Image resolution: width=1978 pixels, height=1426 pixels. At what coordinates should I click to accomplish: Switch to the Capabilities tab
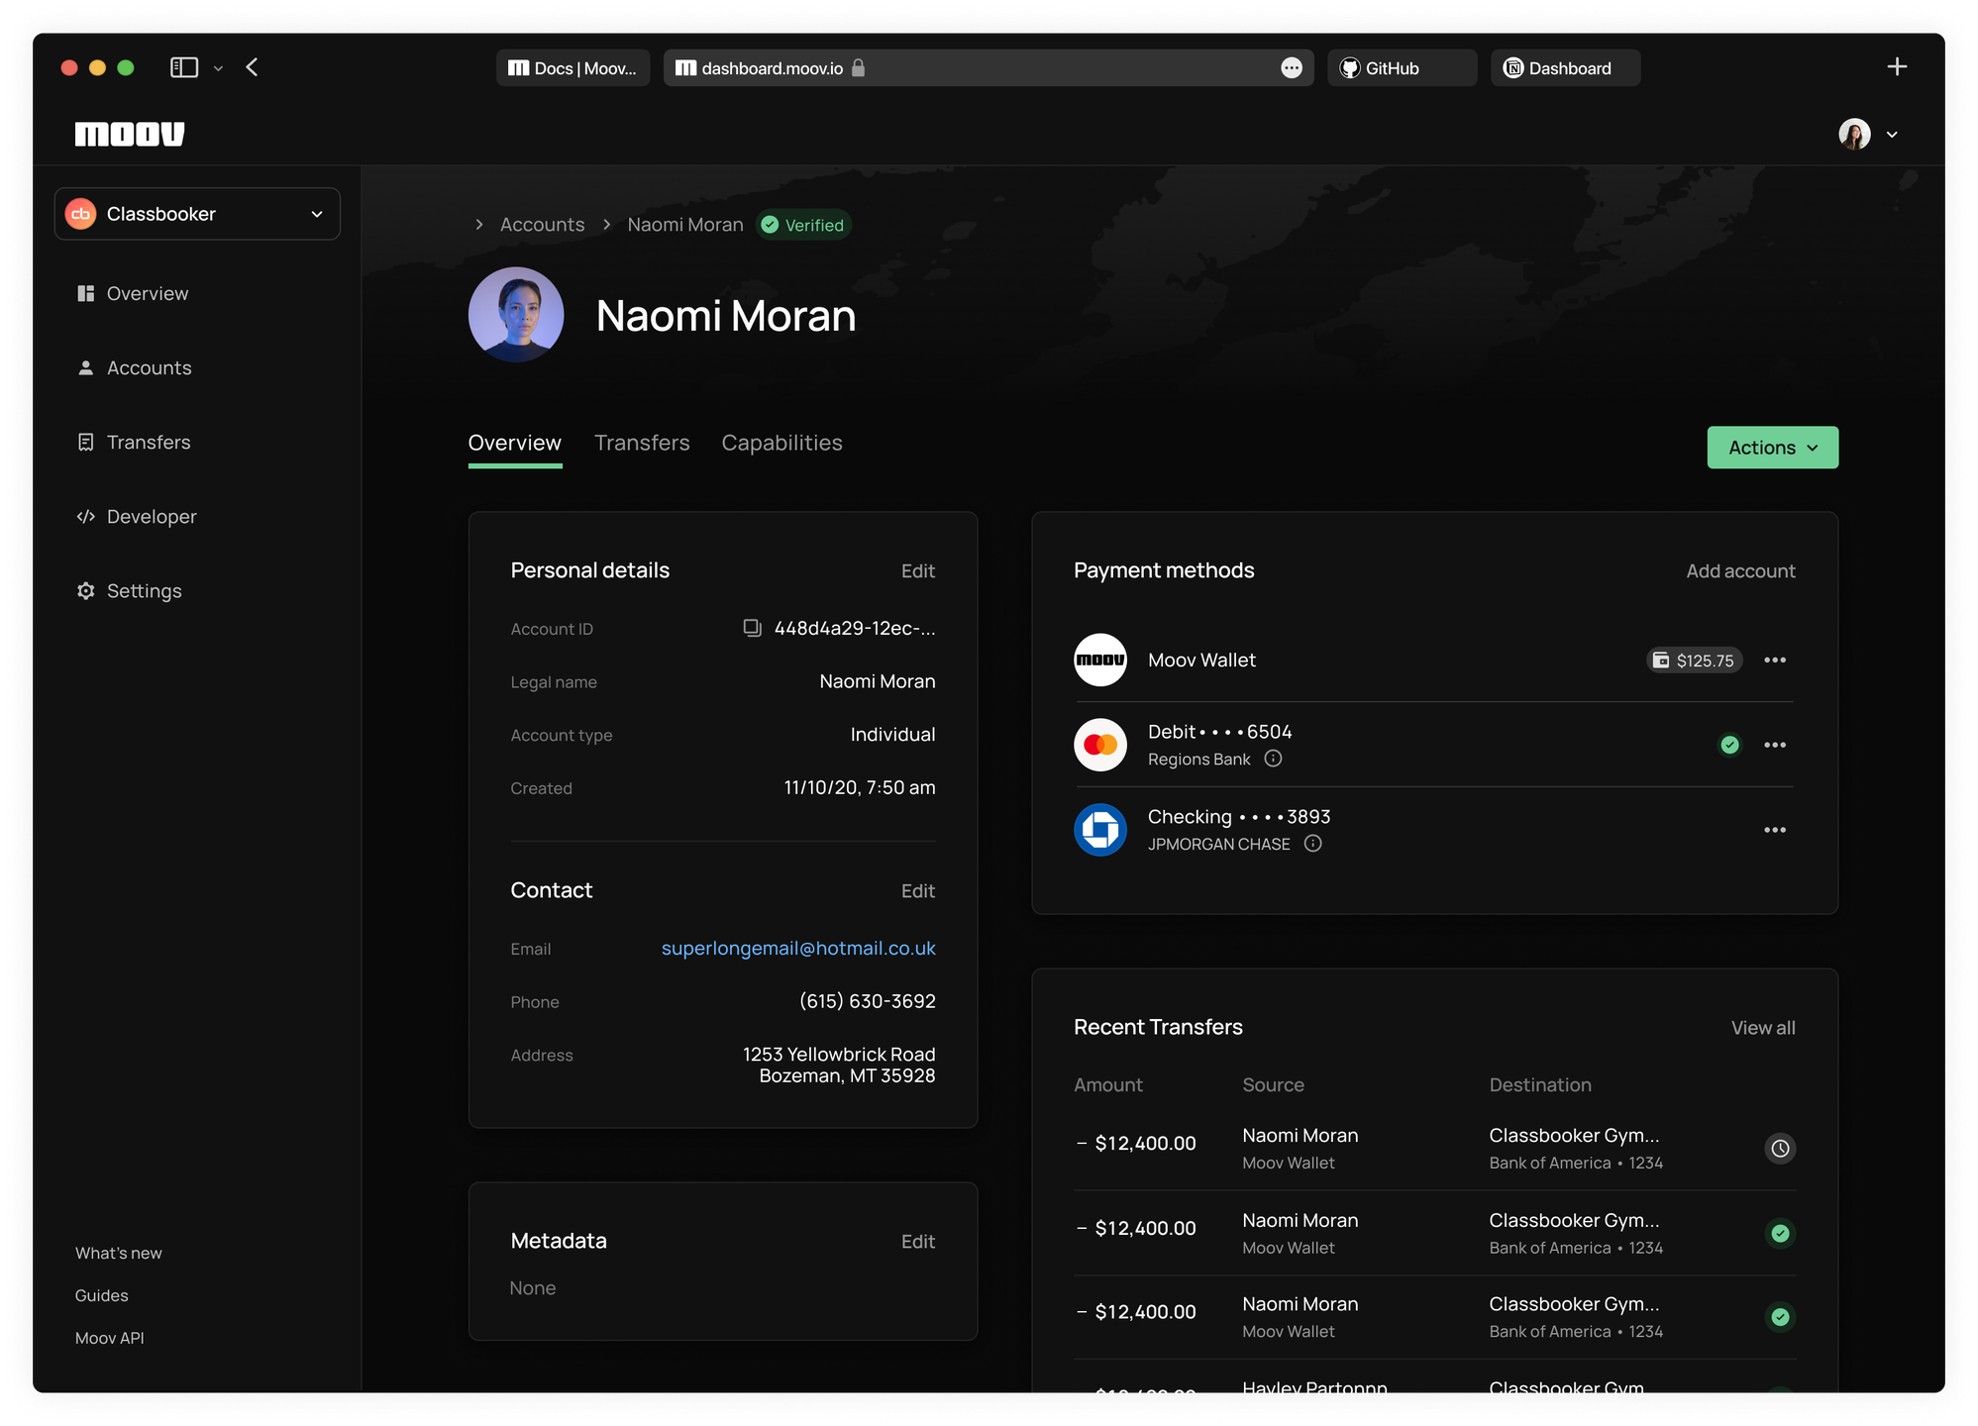click(x=781, y=443)
